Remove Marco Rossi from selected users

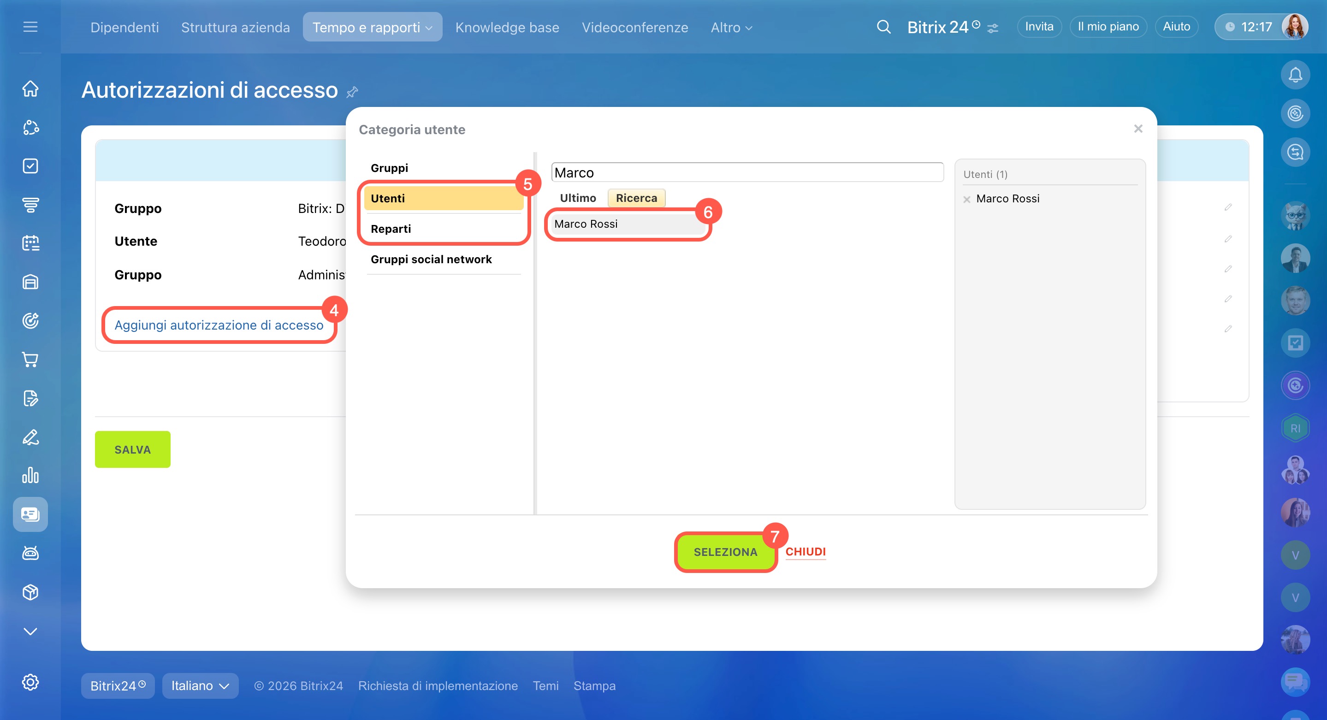pos(967,199)
